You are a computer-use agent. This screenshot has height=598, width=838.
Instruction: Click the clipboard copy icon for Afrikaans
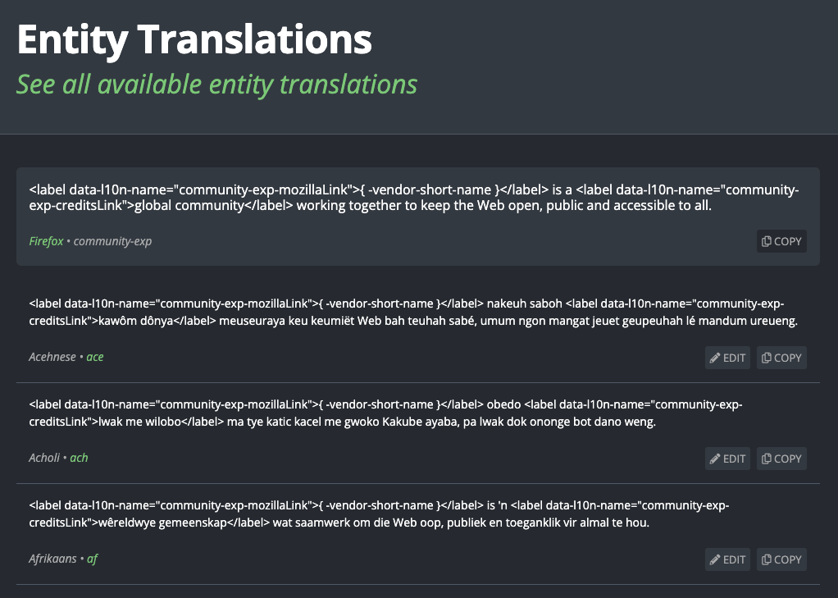tap(767, 559)
